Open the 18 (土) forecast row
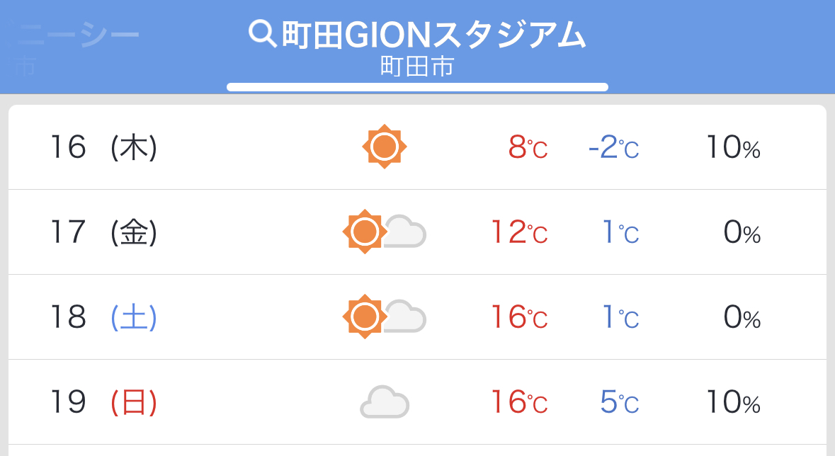The width and height of the screenshot is (835, 456). 418,317
